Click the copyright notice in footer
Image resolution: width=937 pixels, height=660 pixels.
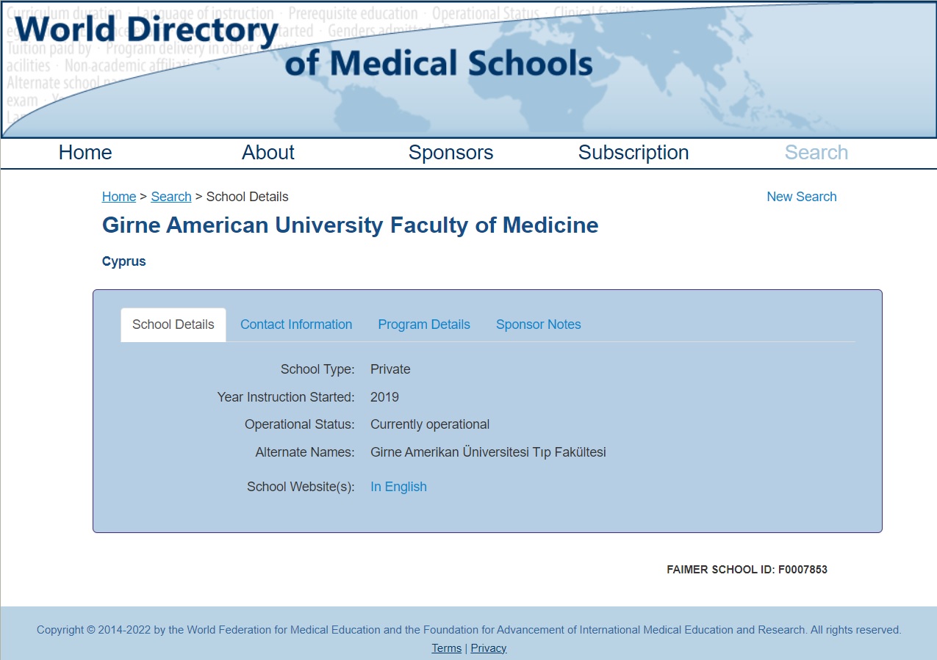[469, 630]
